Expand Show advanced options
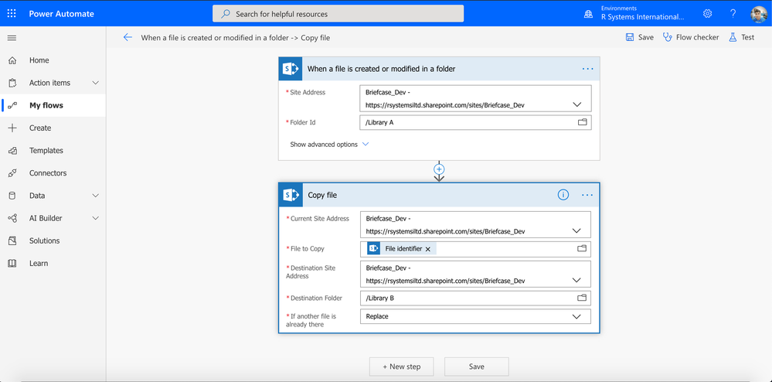This screenshot has height=382, width=772. coord(329,145)
